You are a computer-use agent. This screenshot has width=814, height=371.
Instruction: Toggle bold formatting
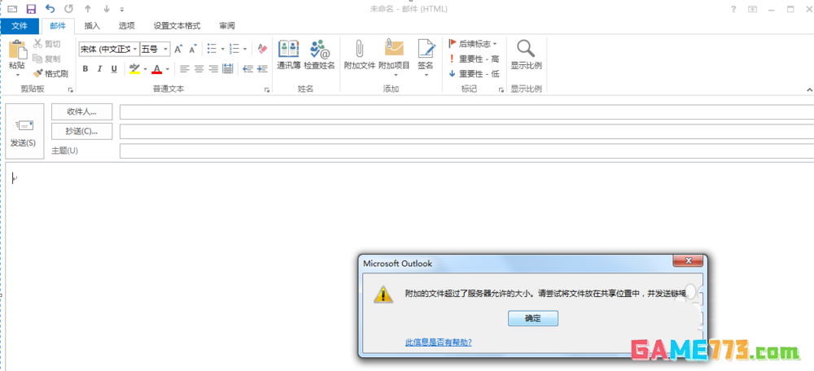click(x=85, y=68)
